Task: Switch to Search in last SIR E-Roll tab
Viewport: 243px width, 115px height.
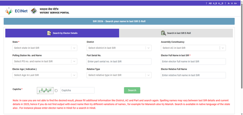Action: (x=176, y=33)
